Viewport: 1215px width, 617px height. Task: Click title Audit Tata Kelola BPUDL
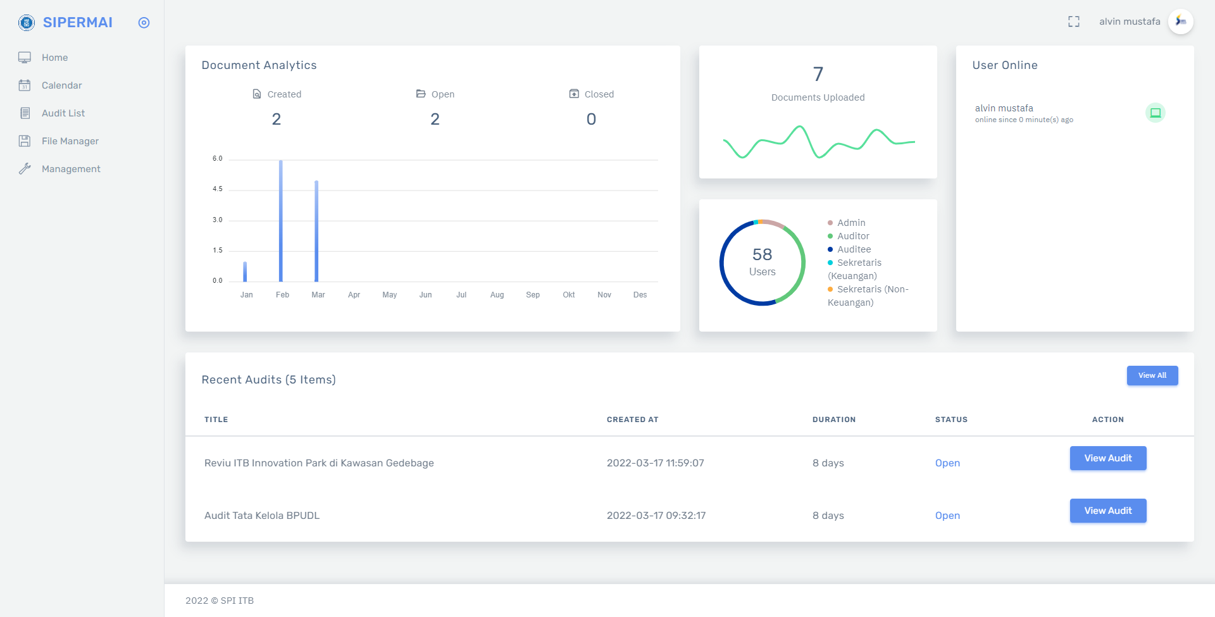tap(262, 516)
